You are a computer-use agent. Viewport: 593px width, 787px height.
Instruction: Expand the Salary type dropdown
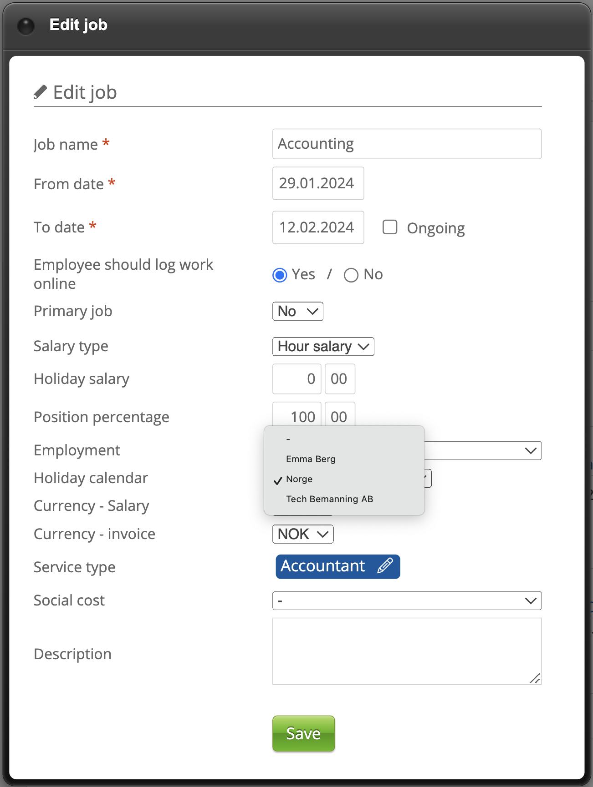coord(323,347)
